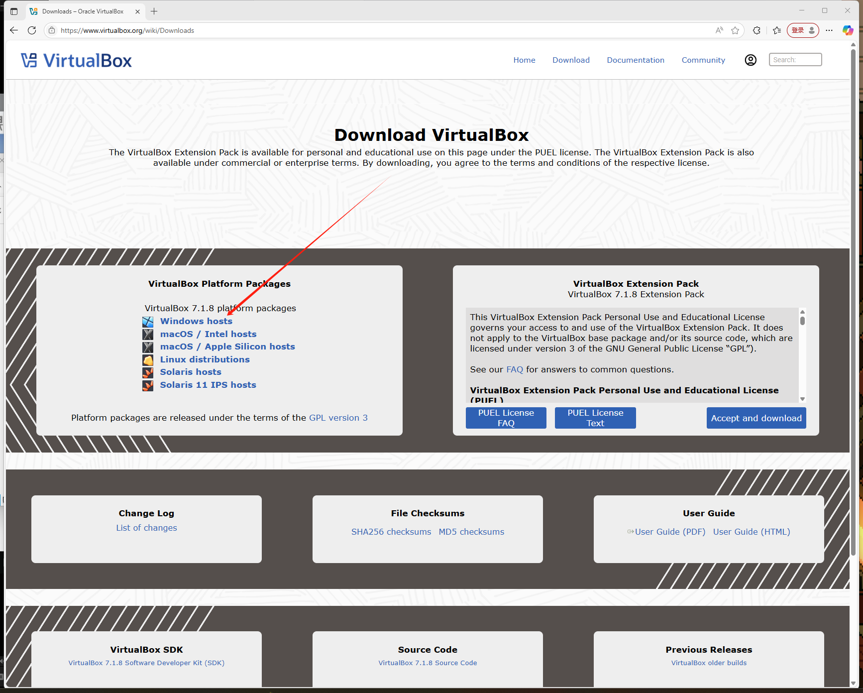Click PUEL License Text button
Screen dimensions: 863x693
(595, 418)
